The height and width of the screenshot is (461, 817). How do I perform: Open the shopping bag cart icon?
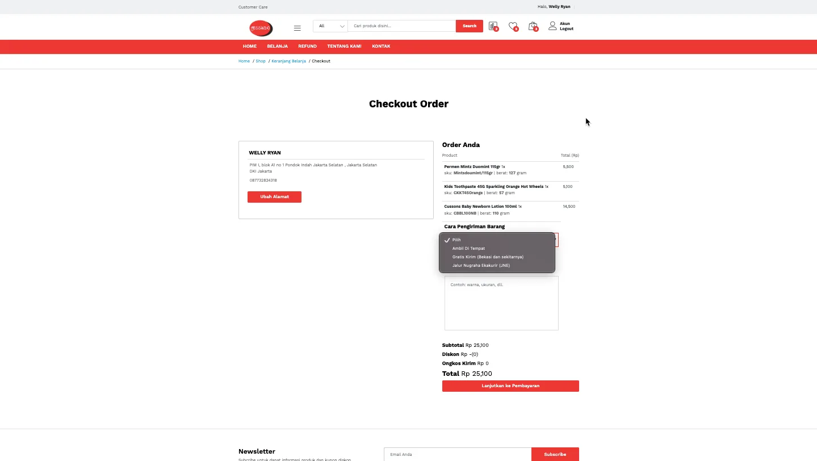[x=532, y=26]
